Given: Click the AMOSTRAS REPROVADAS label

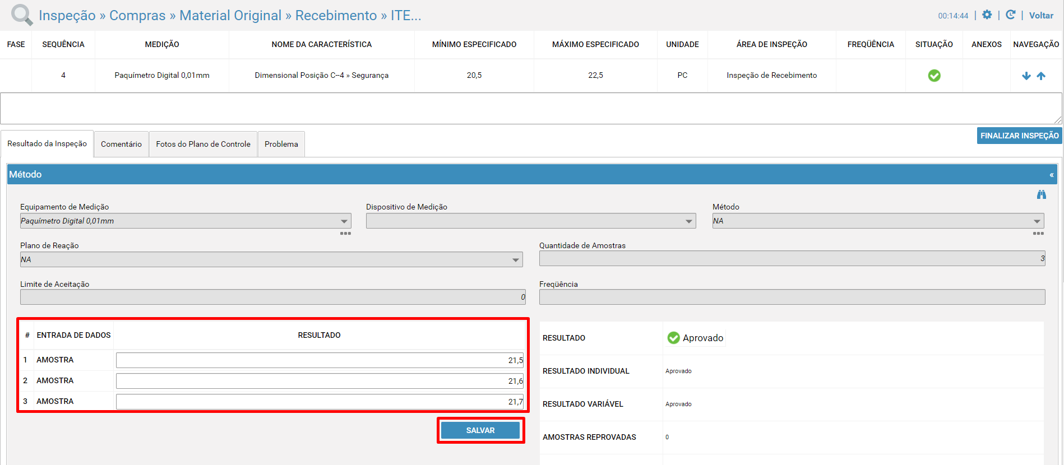Looking at the screenshot, I should (x=589, y=437).
